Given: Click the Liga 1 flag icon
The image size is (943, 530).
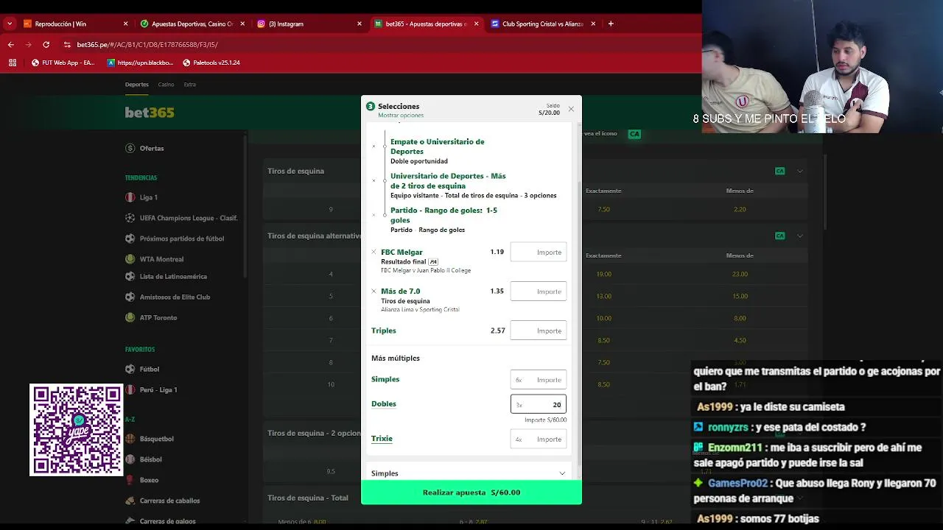Looking at the screenshot, I should pyautogui.click(x=130, y=197).
